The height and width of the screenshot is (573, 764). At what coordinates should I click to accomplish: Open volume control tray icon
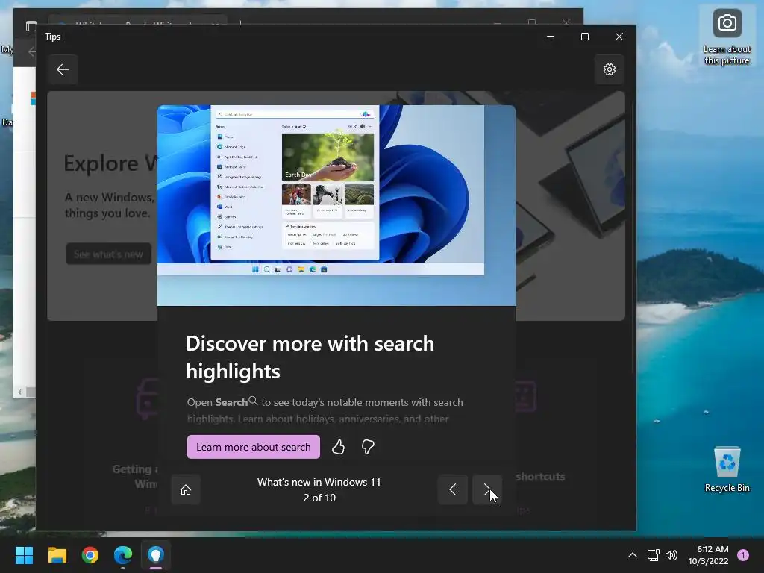(671, 555)
